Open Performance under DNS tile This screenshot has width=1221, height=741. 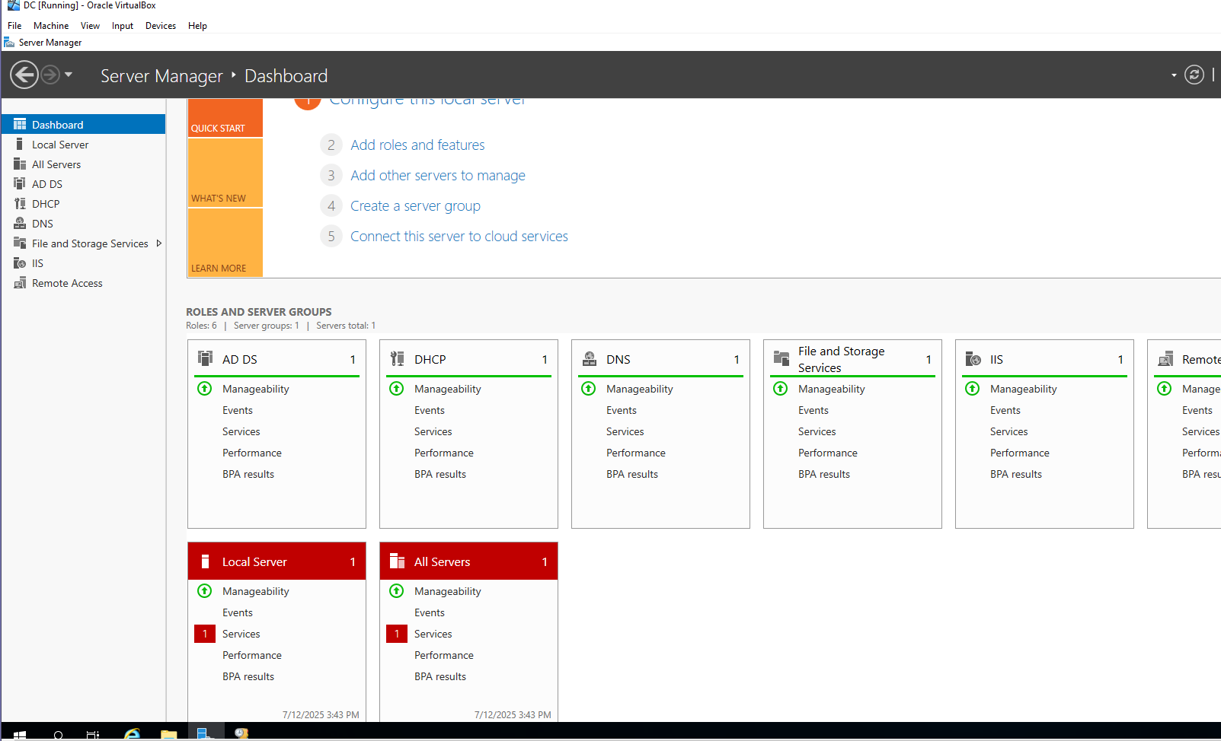point(636,453)
